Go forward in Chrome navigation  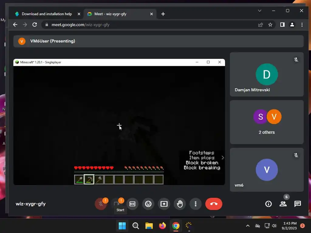click(x=25, y=25)
